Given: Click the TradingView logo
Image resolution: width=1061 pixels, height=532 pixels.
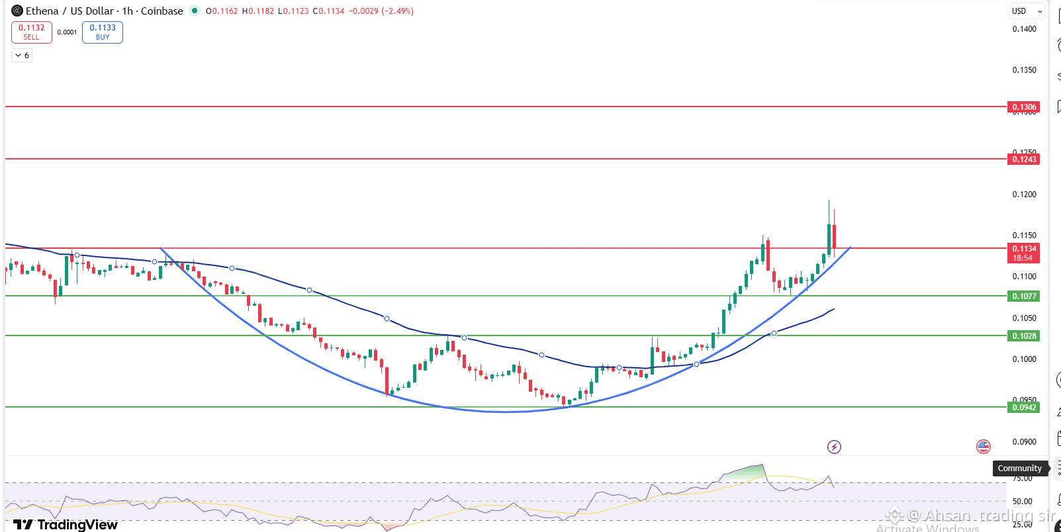Looking at the screenshot, I should pos(66,525).
